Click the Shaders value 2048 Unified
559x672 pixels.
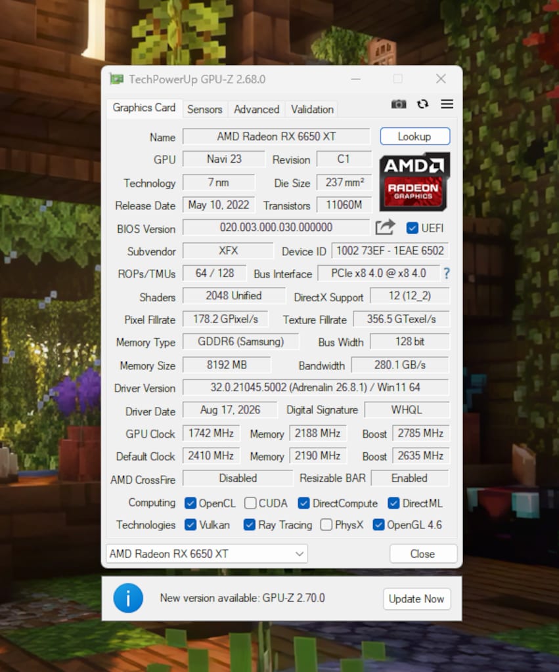(234, 296)
